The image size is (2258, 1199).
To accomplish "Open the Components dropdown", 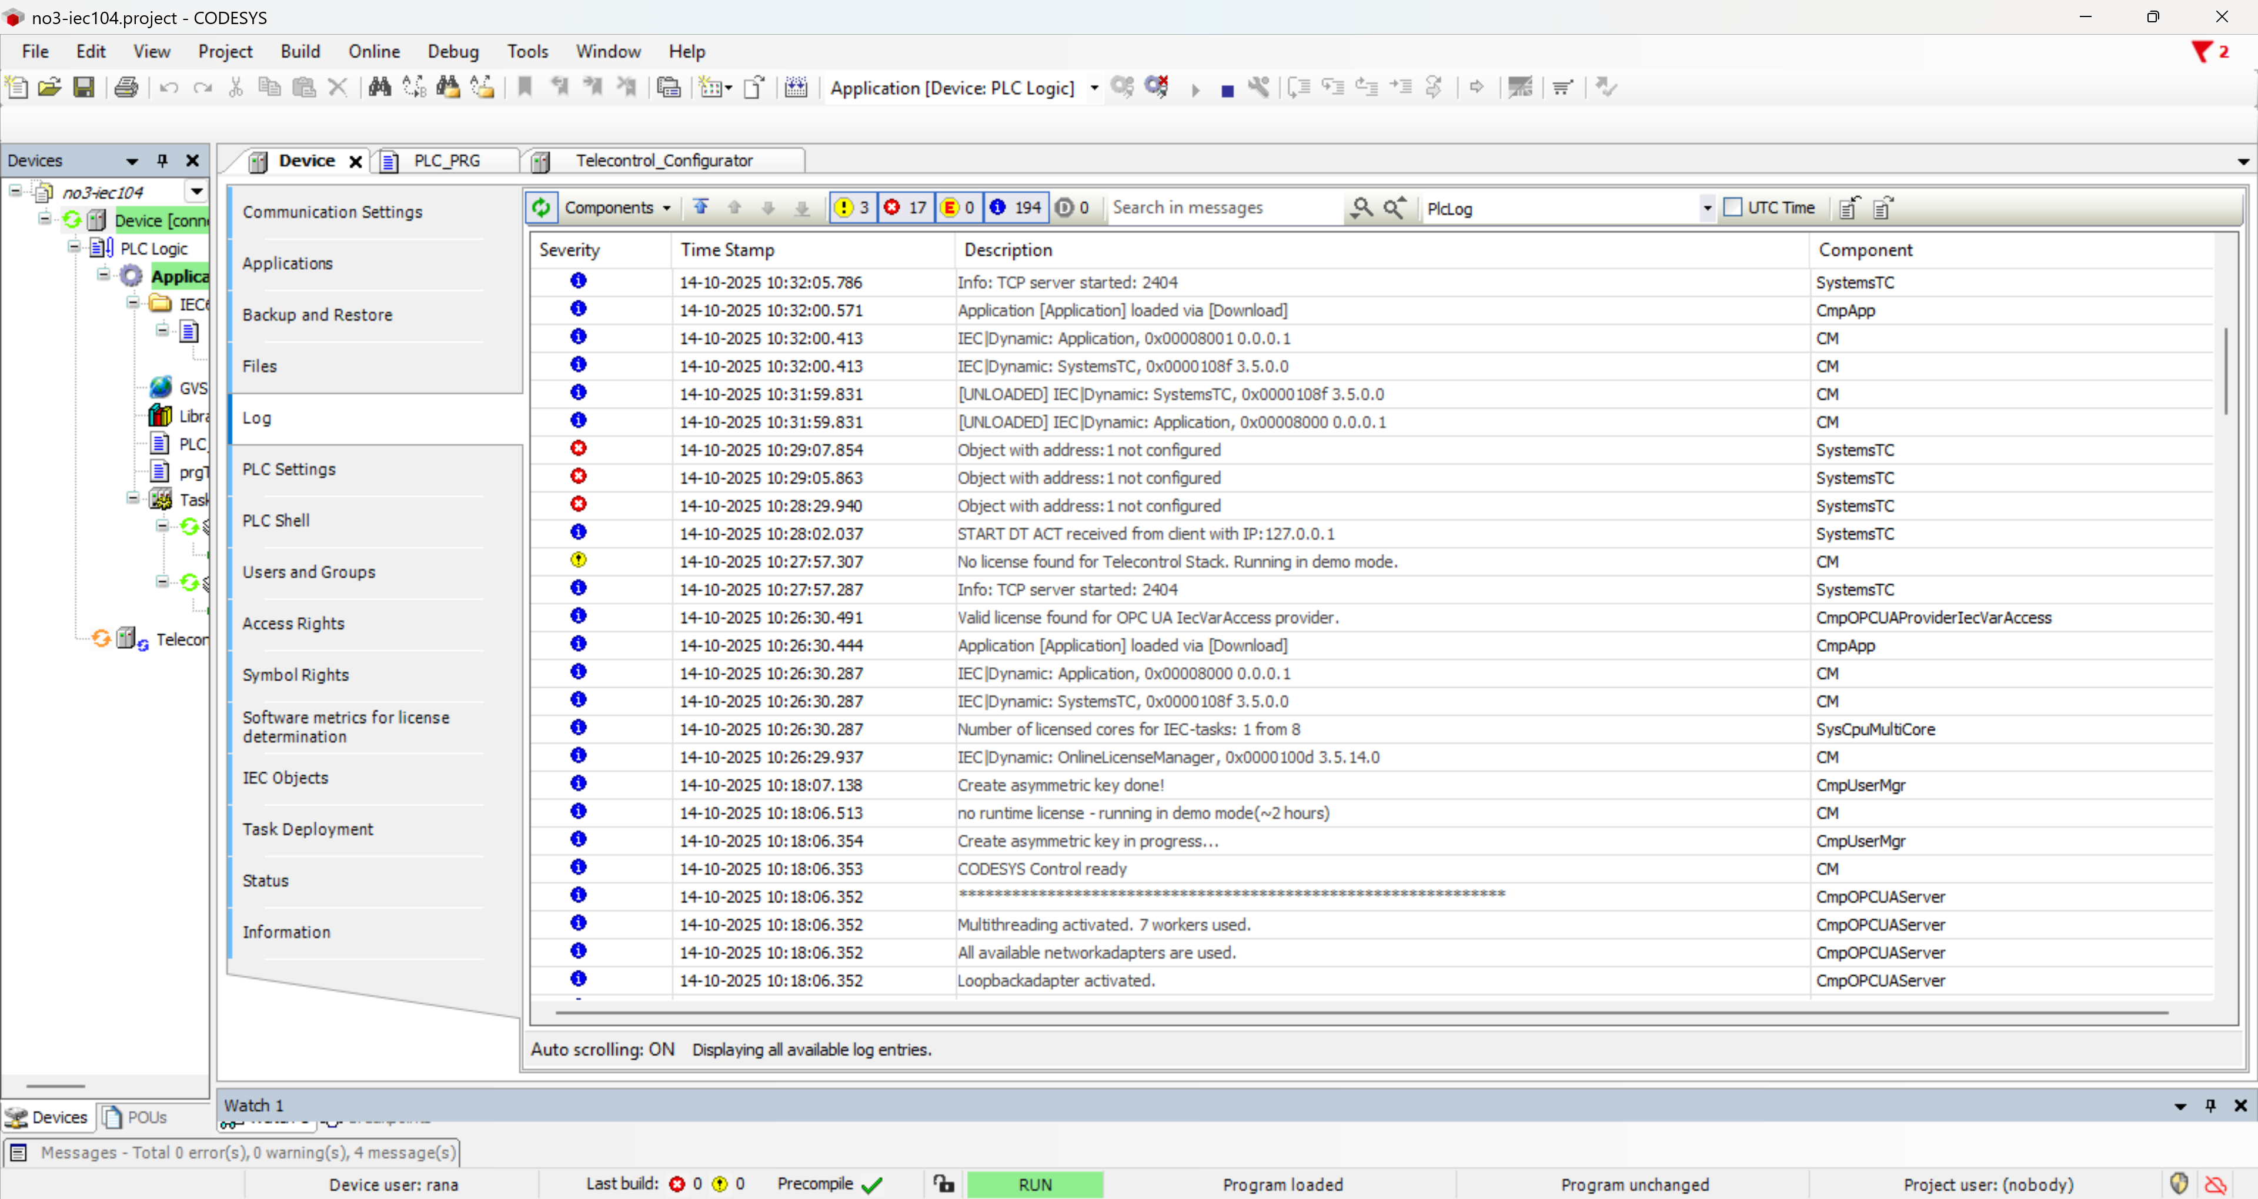I will click(617, 207).
